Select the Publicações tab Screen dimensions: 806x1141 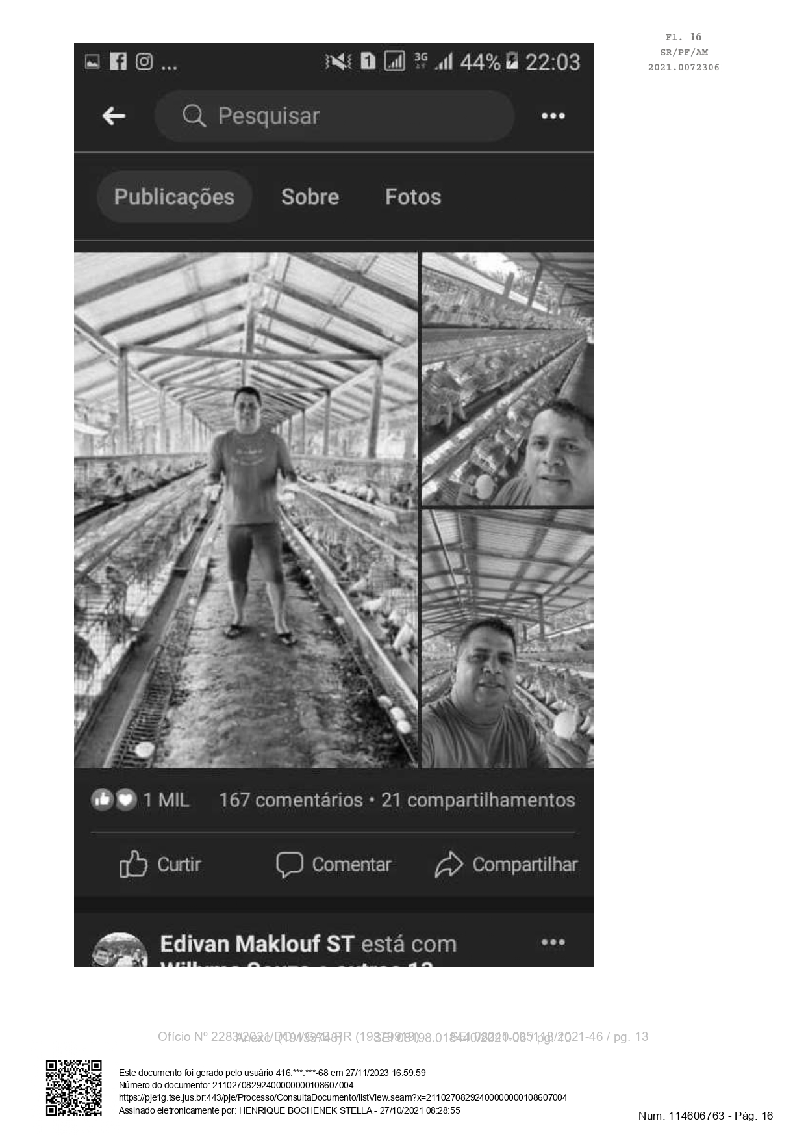click(174, 197)
